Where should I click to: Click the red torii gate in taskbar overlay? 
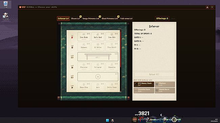click(x=141, y=119)
